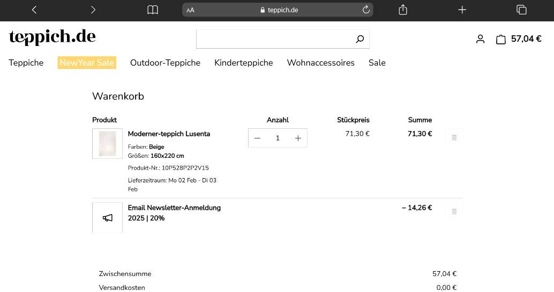Click the Stückpreis column header
The height and width of the screenshot is (292, 554).
(x=353, y=120)
